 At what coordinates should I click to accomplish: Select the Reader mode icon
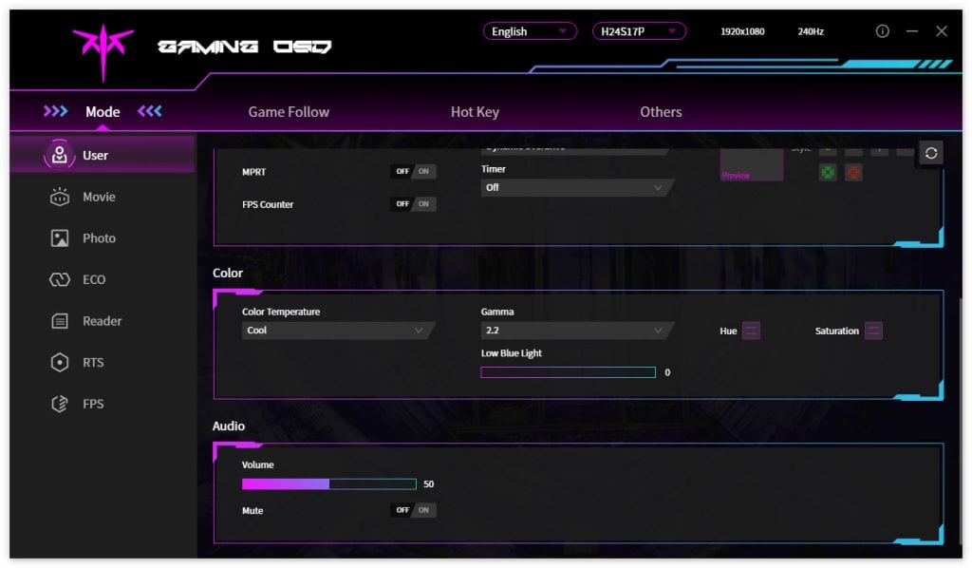60,321
